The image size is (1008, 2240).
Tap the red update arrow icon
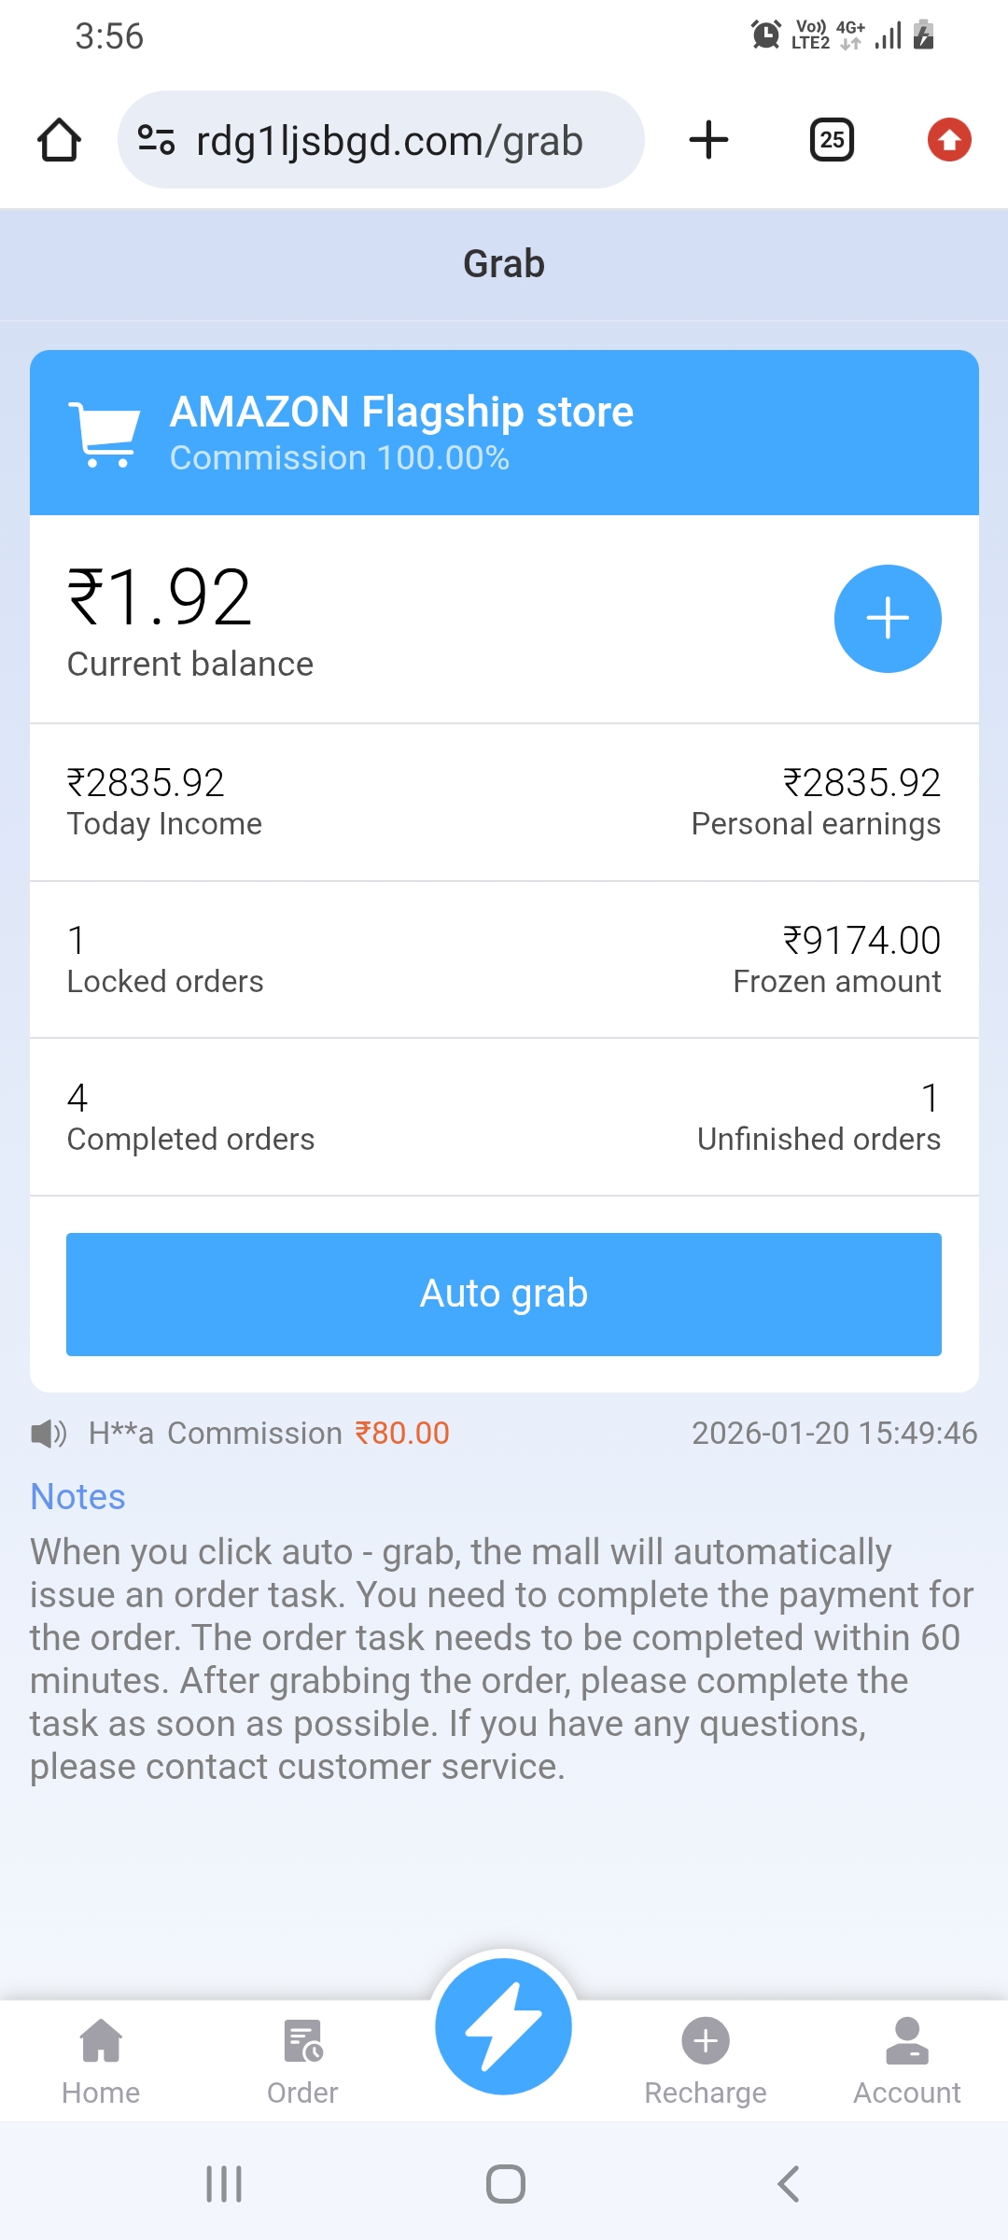pos(949,140)
